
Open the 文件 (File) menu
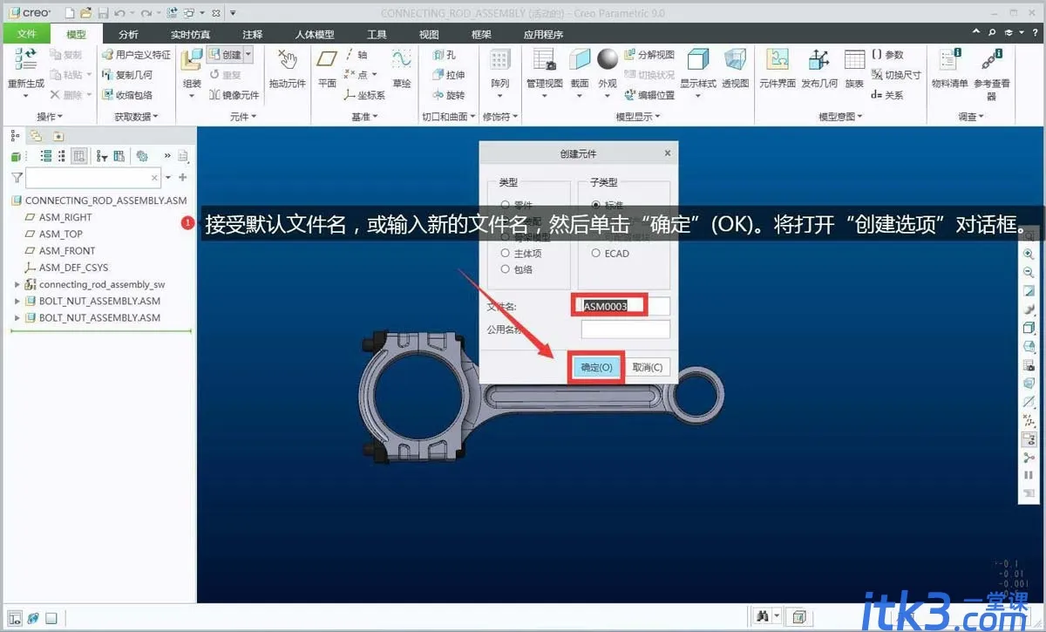[27, 34]
